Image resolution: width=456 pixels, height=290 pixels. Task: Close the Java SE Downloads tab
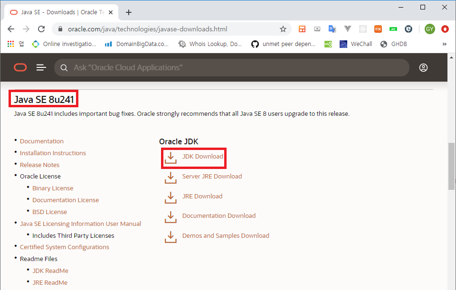tap(111, 12)
